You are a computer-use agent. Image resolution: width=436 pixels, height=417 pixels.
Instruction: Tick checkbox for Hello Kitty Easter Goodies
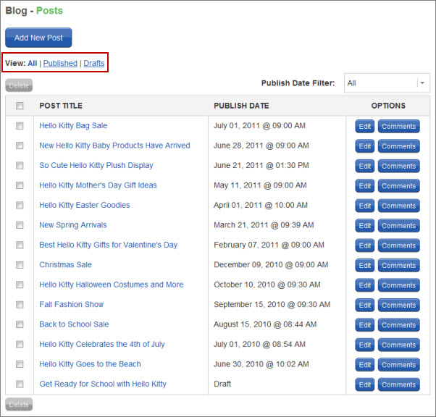pos(20,205)
